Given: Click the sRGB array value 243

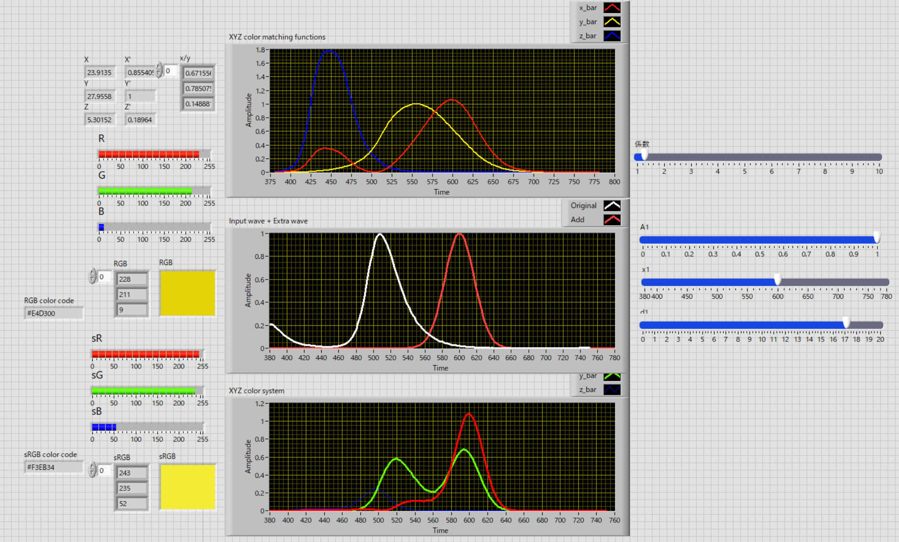Looking at the screenshot, I should (x=132, y=473).
